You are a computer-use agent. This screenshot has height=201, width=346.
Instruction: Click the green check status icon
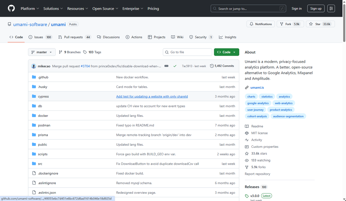coord(175,66)
